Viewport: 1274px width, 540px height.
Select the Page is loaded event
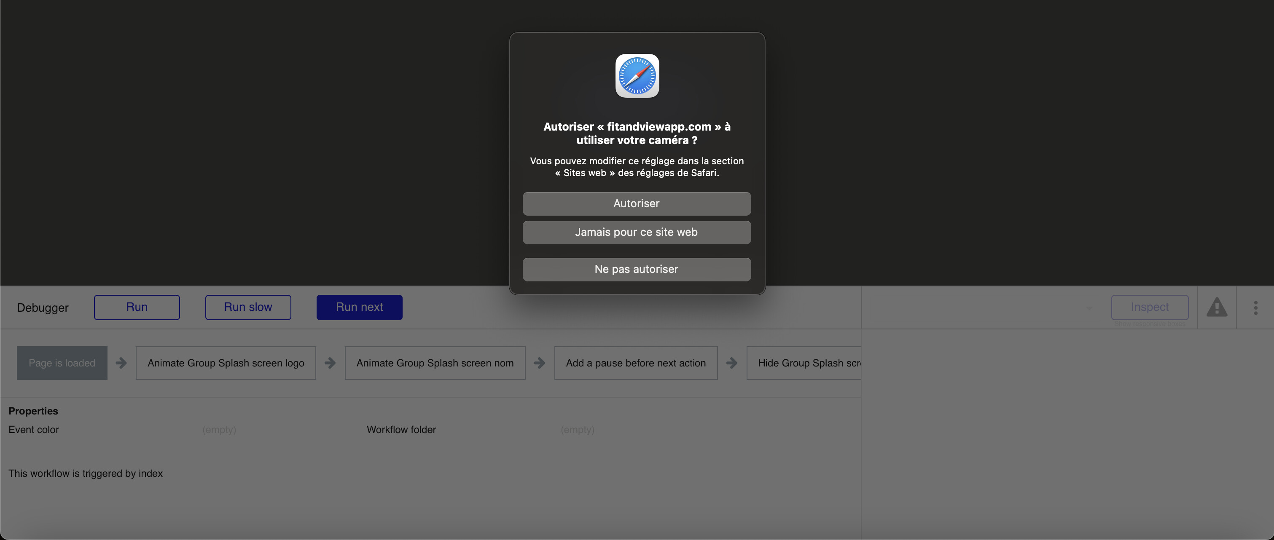click(62, 363)
